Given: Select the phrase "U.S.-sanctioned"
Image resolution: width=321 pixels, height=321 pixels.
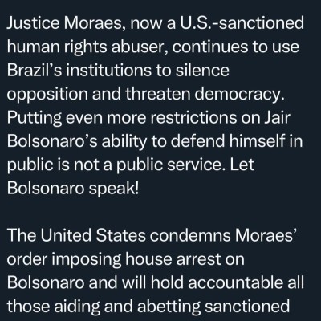Looking at the screenshot, I should point(242,22).
